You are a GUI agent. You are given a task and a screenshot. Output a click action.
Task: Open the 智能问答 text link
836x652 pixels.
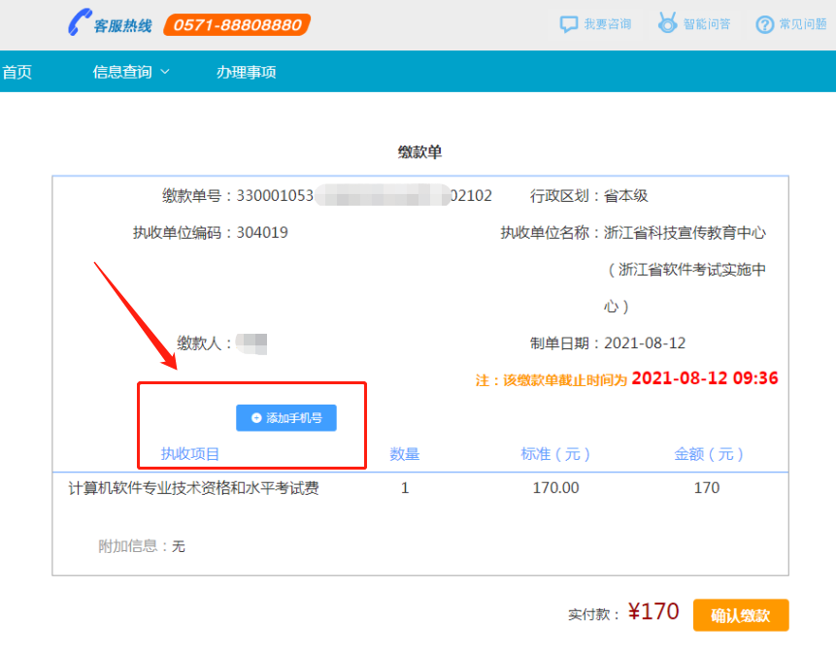707,24
